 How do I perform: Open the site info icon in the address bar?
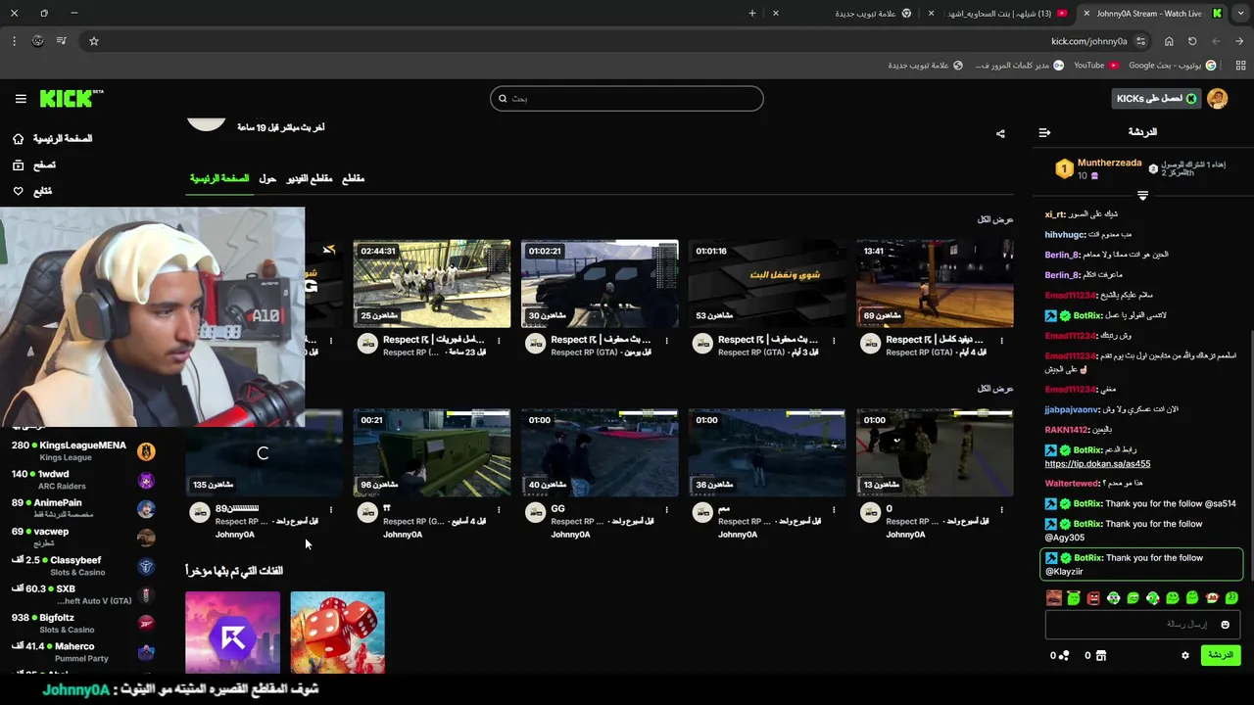1140,41
